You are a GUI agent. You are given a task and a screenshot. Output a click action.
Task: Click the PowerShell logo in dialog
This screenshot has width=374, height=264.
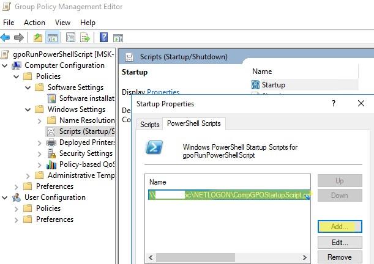(x=154, y=147)
